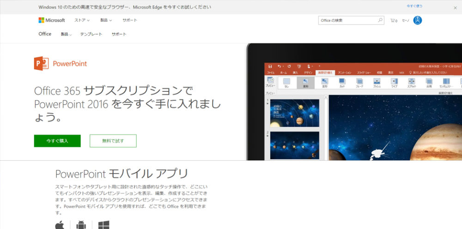Click the green 今すぐ購入 button
Image resolution: width=462 pixels, height=229 pixels.
click(x=57, y=141)
